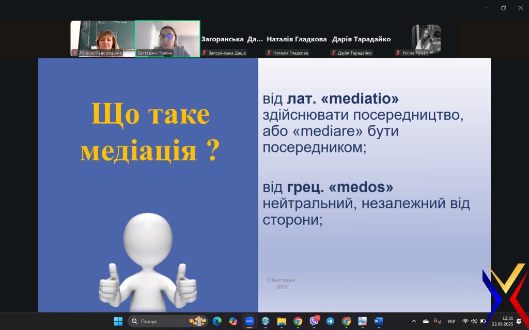Screen dimensions: 529x330
Task: Open Microsoft Edge from the taskbar
Action: [x=217, y=321]
